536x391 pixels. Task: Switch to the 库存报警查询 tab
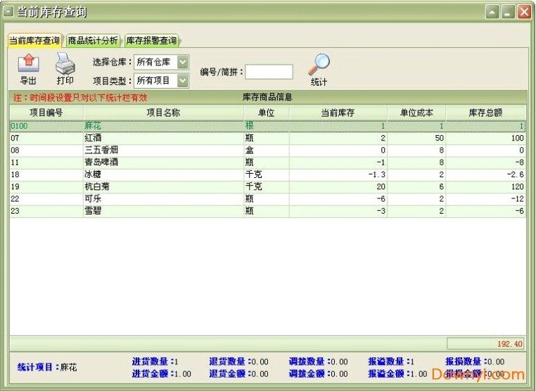(x=151, y=41)
